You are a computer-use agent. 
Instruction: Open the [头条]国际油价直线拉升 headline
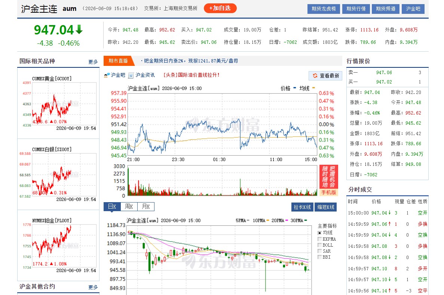coord(192,75)
